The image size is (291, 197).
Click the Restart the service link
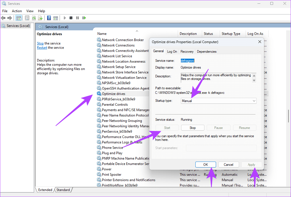(42, 48)
